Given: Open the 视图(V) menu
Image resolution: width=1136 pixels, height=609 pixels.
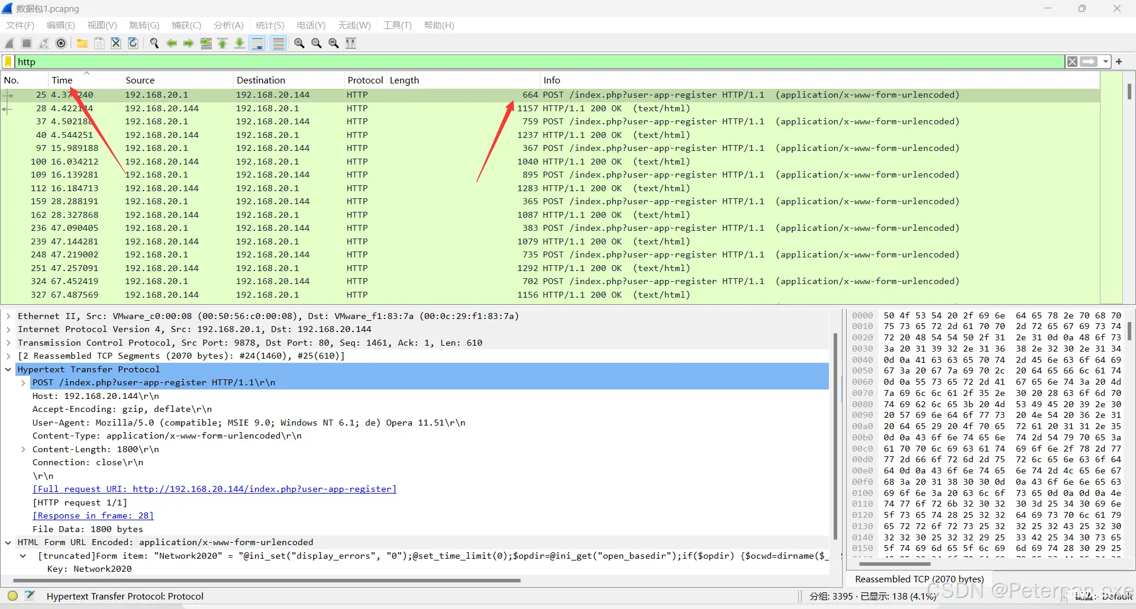Looking at the screenshot, I should pos(102,25).
